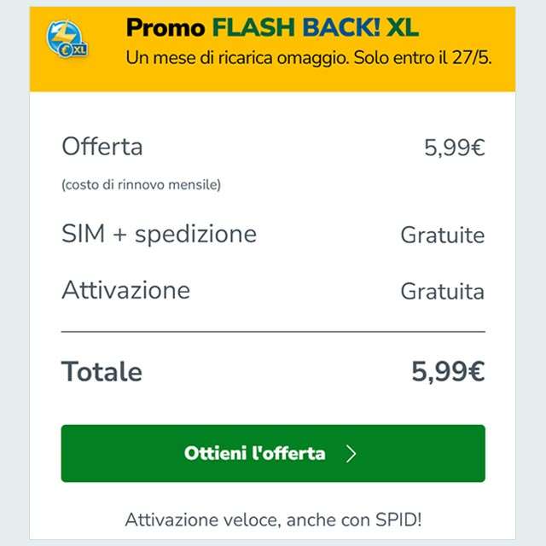Click the divider line above Totale

(273, 331)
